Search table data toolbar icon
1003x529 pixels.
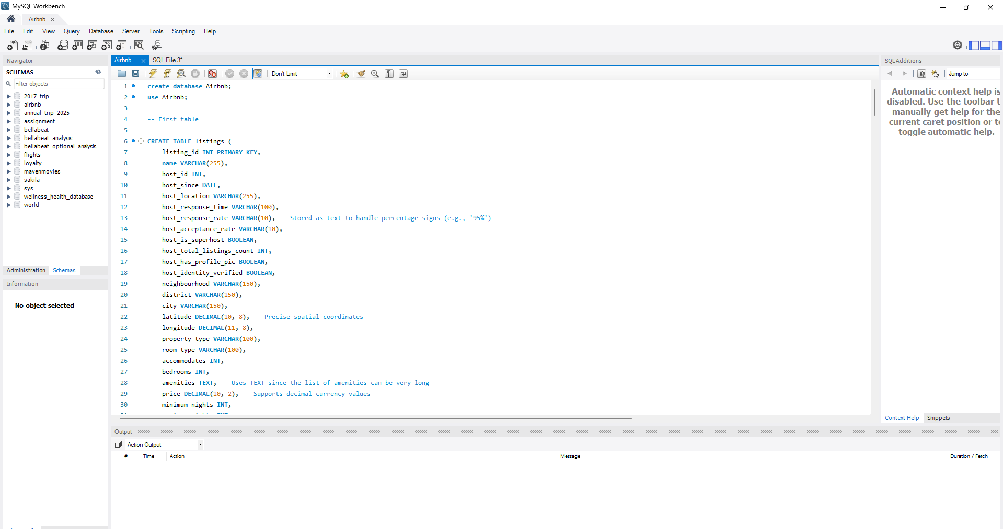139,45
